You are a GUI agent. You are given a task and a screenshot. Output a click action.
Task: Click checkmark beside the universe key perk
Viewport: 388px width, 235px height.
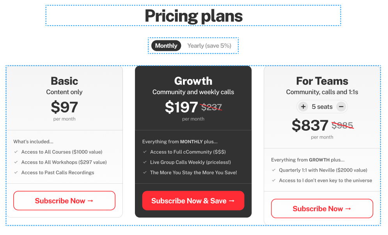[274, 180]
